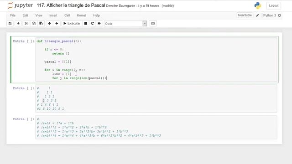Click the Python logo icon
292x164 pixels.
point(258,5)
